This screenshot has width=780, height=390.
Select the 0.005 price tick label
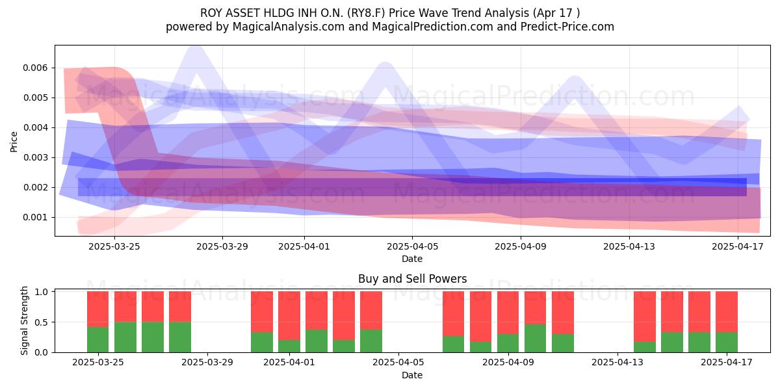tap(36, 97)
